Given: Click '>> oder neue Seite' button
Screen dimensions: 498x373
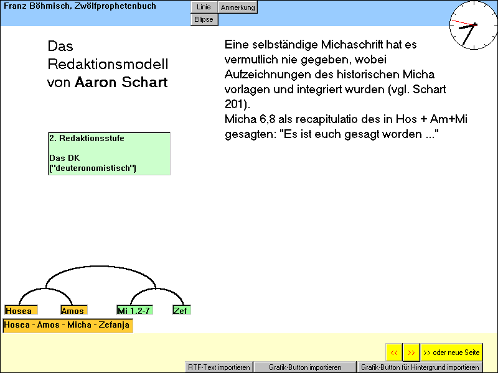Looking at the screenshot, I should (x=451, y=352).
